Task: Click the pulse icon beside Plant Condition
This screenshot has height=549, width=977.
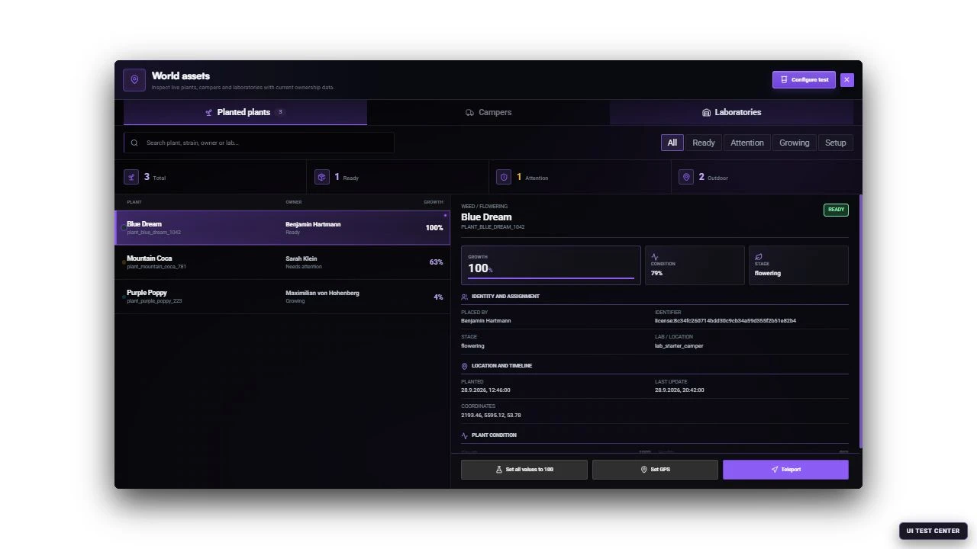Action: tap(465, 435)
